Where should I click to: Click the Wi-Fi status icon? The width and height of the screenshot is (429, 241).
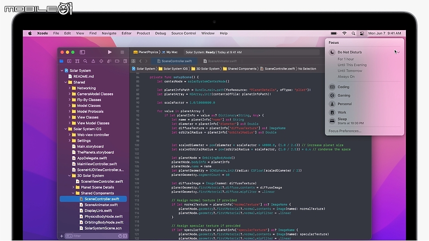pos(344,33)
